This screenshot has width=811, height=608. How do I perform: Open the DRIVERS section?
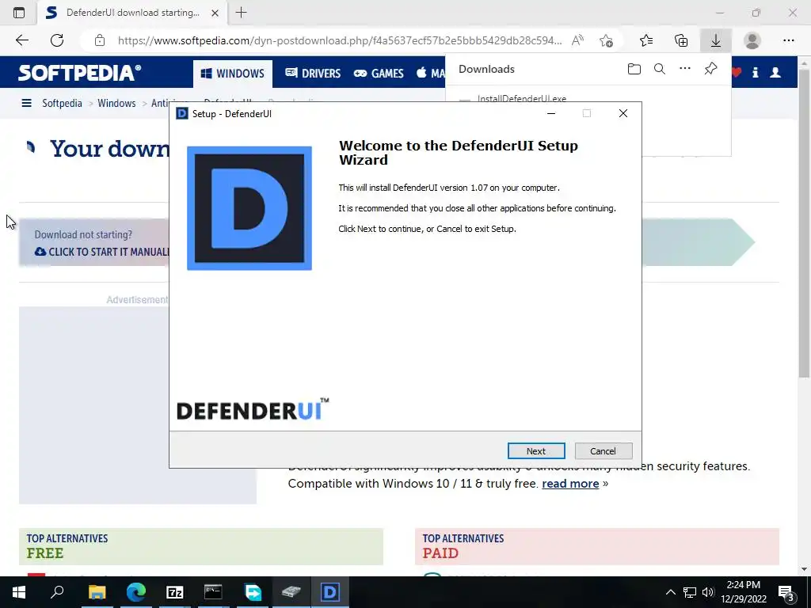[313, 74]
